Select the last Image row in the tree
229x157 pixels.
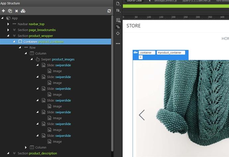(55, 141)
